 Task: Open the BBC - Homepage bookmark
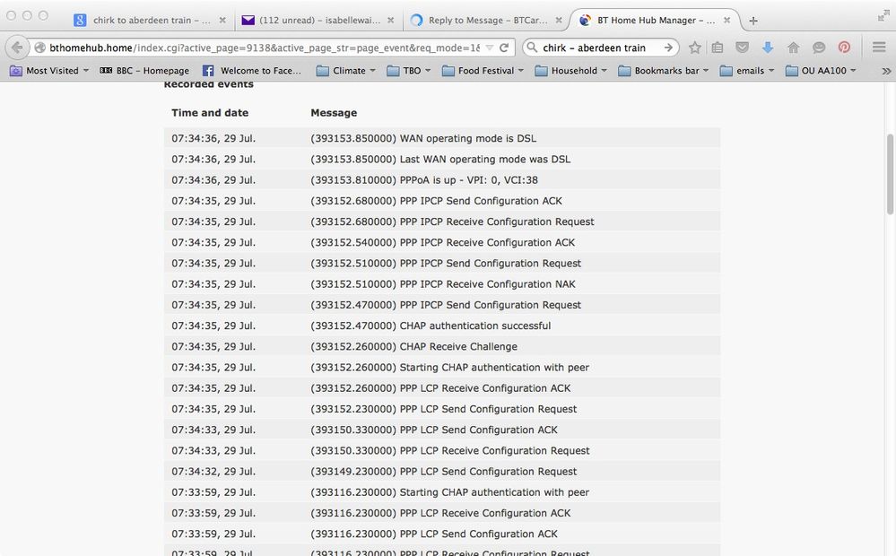pyautogui.click(x=144, y=71)
